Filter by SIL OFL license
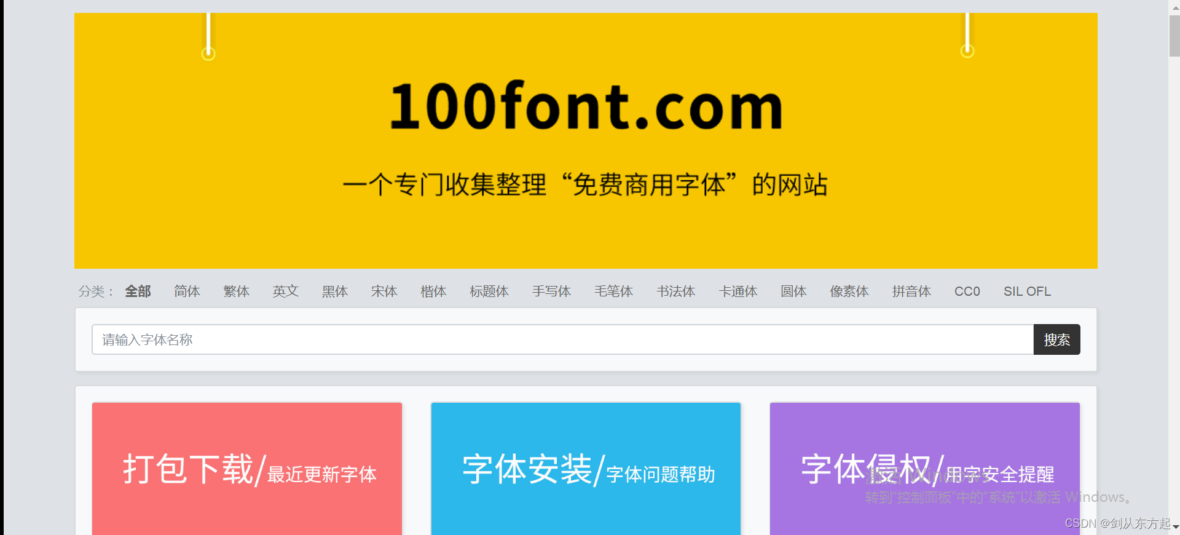The image size is (1180, 535). coord(1027,291)
